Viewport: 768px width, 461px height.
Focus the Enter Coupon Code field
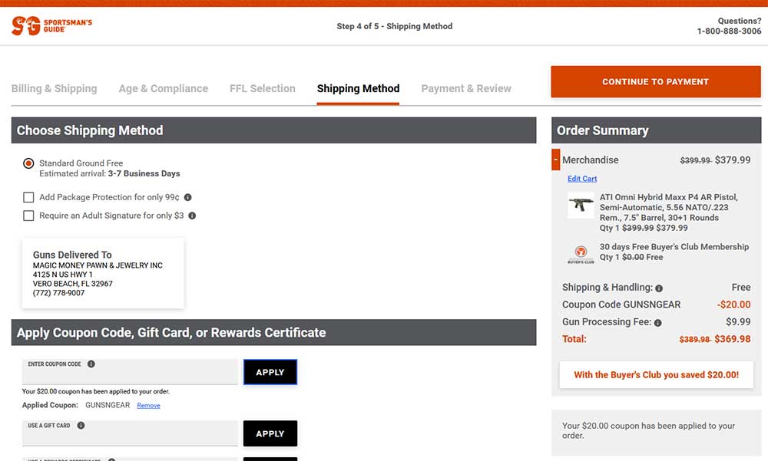(130, 372)
